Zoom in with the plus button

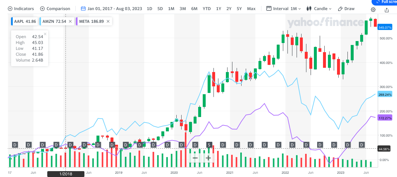(x=208, y=158)
